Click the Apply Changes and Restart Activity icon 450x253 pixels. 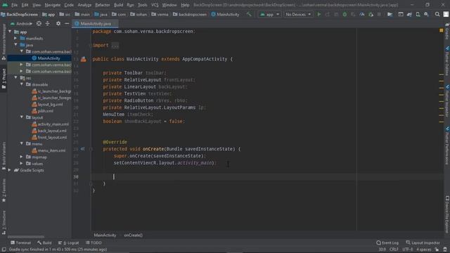point(328,14)
